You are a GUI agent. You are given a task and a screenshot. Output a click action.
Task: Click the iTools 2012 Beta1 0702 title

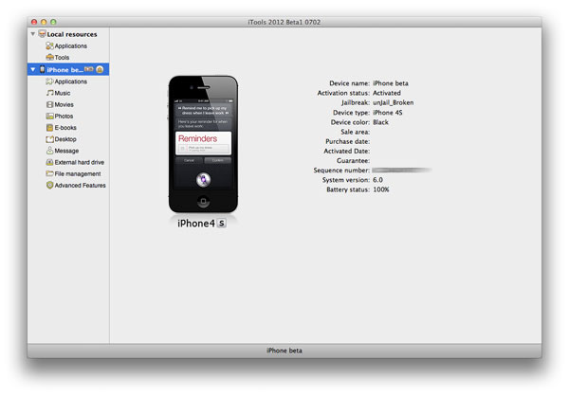284,22
